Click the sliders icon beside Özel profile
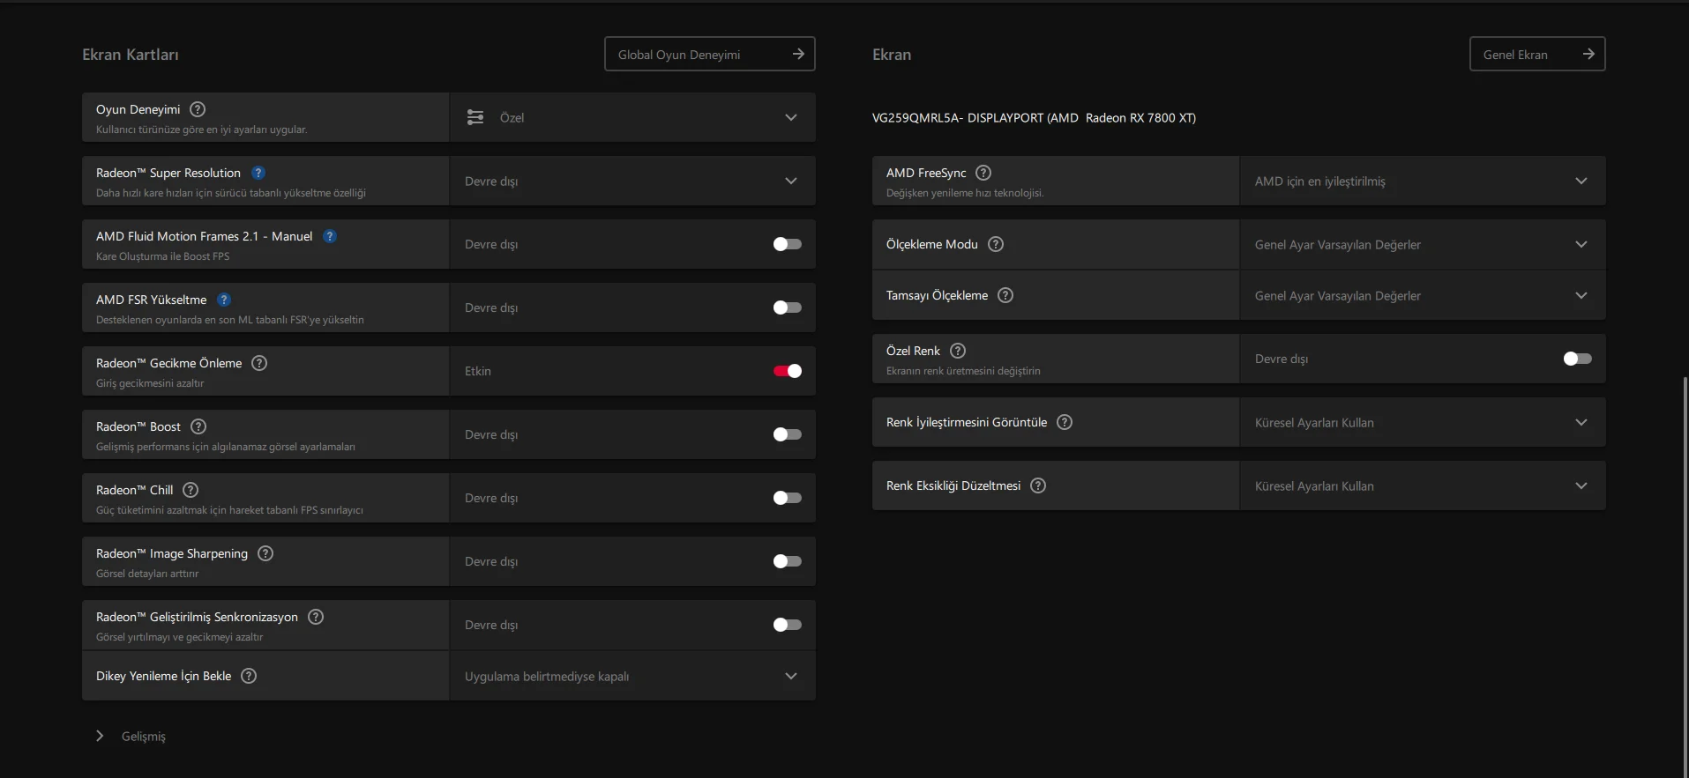Viewport: 1689px width, 778px height. (x=475, y=117)
